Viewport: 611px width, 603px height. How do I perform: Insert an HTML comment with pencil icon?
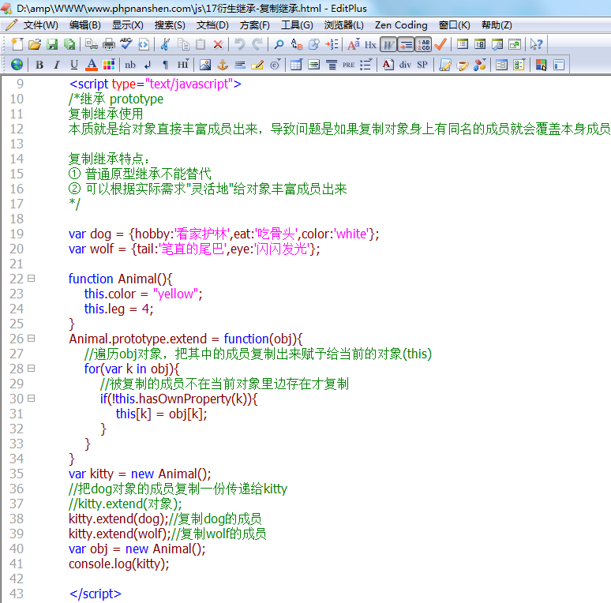pyautogui.click(x=257, y=65)
